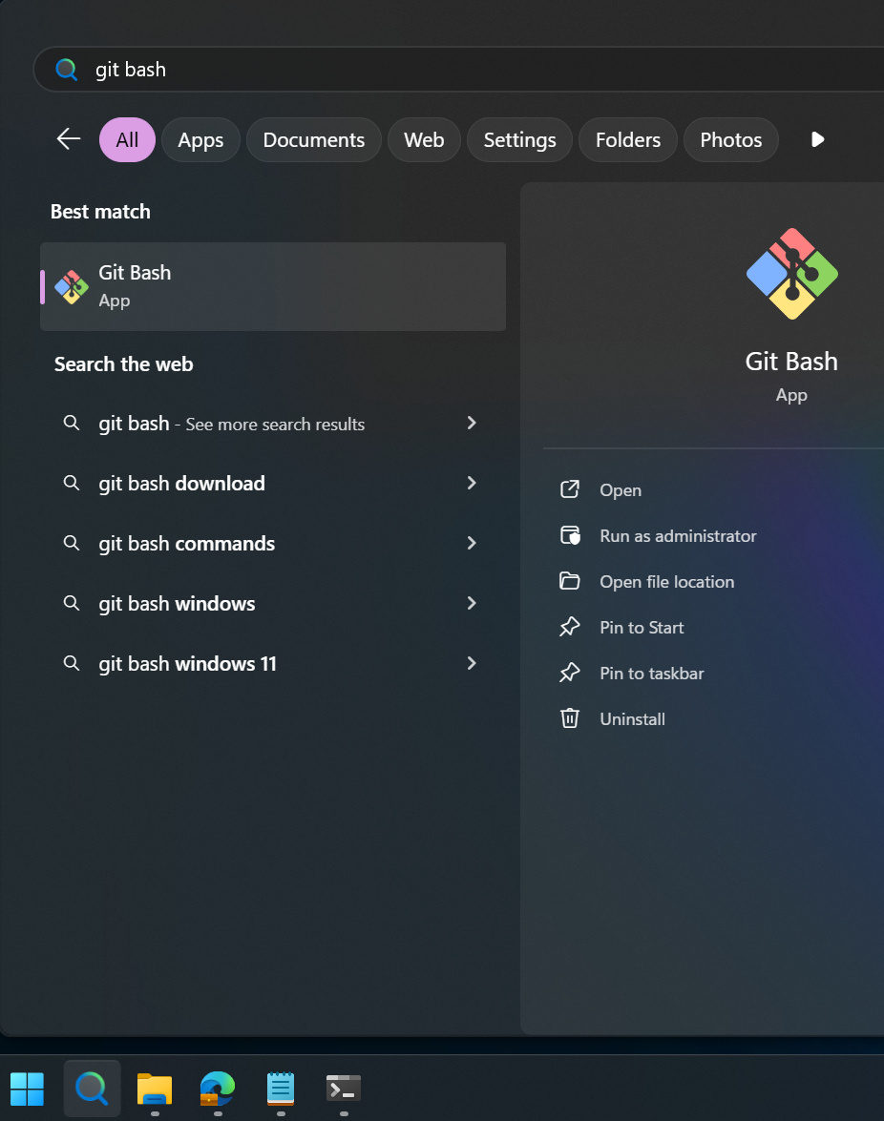Open File Explorer from the taskbar
The image size is (884, 1121).
(154, 1089)
